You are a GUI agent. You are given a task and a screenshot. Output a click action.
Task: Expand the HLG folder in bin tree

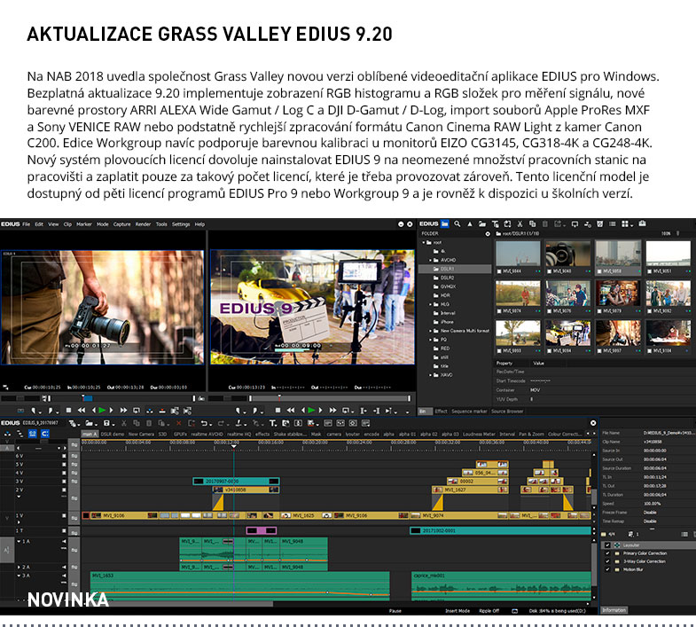pyautogui.click(x=430, y=304)
